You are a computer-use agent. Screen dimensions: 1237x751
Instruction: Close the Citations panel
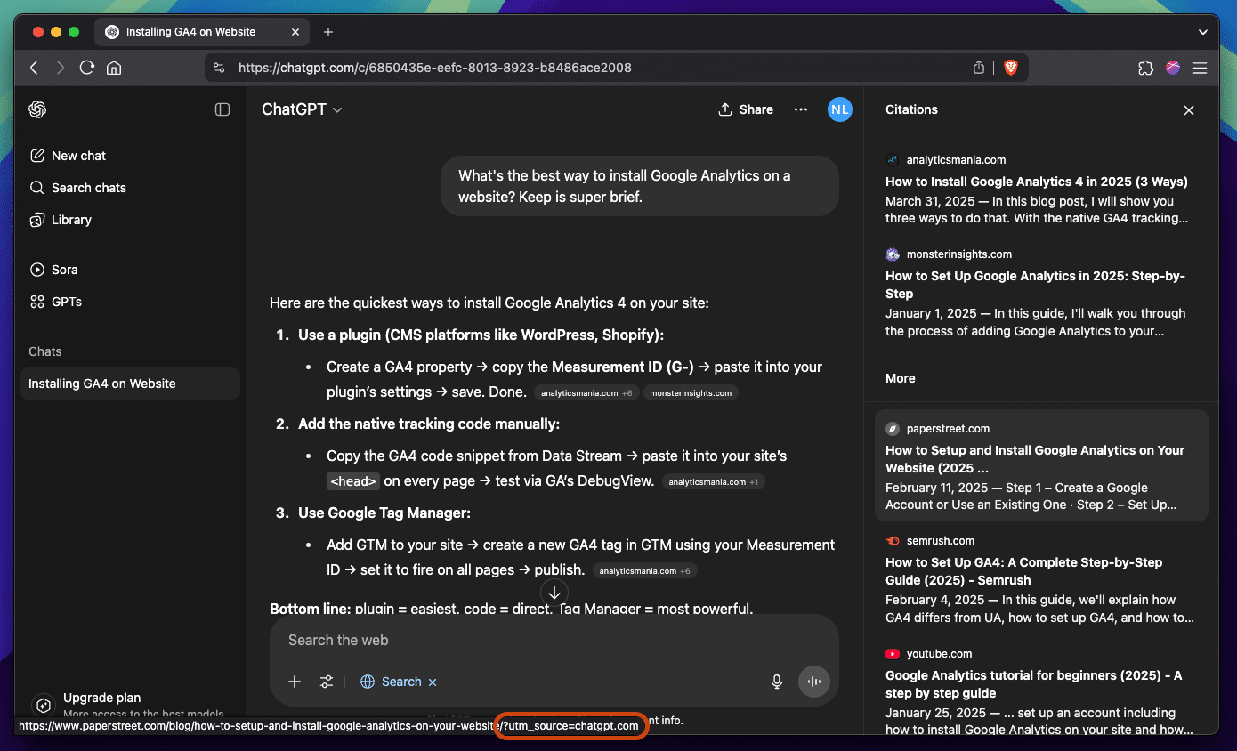pos(1189,110)
